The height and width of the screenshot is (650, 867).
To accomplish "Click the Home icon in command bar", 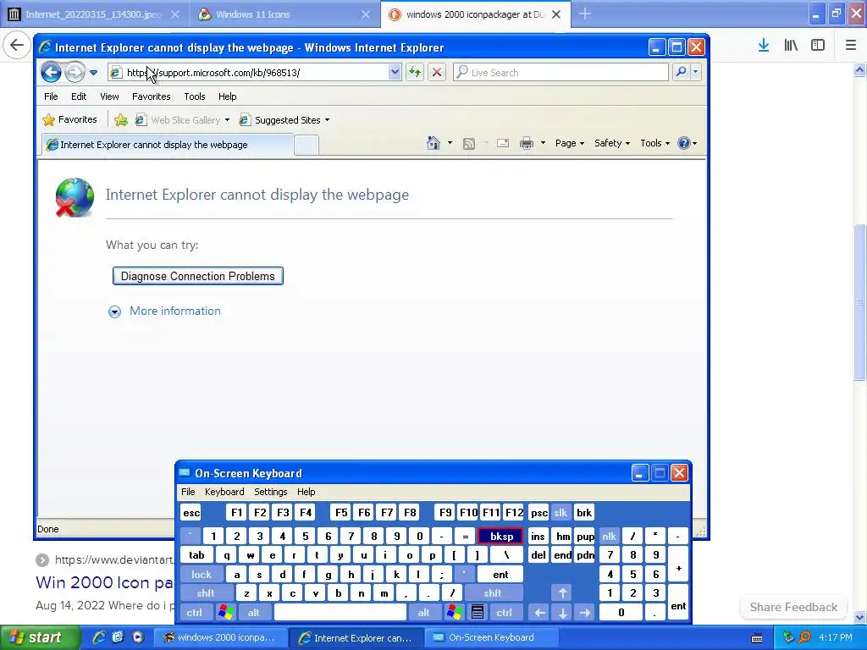I will pyautogui.click(x=433, y=143).
